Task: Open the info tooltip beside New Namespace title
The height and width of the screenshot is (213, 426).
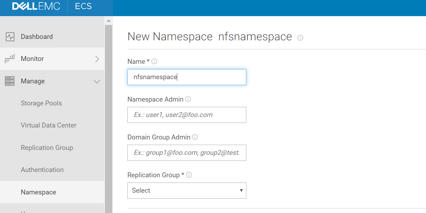Action: [x=300, y=38]
